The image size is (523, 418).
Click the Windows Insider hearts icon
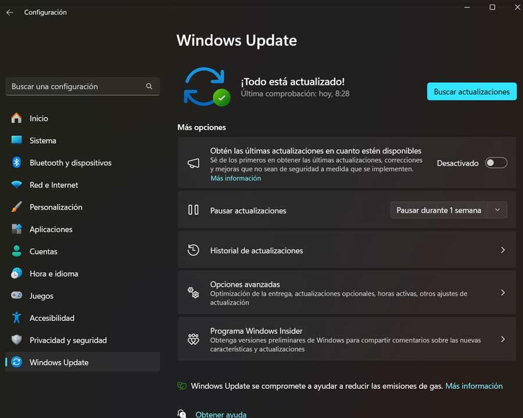pos(194,340)
